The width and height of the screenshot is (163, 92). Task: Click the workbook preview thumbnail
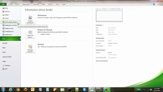click(x=109, y=15)
